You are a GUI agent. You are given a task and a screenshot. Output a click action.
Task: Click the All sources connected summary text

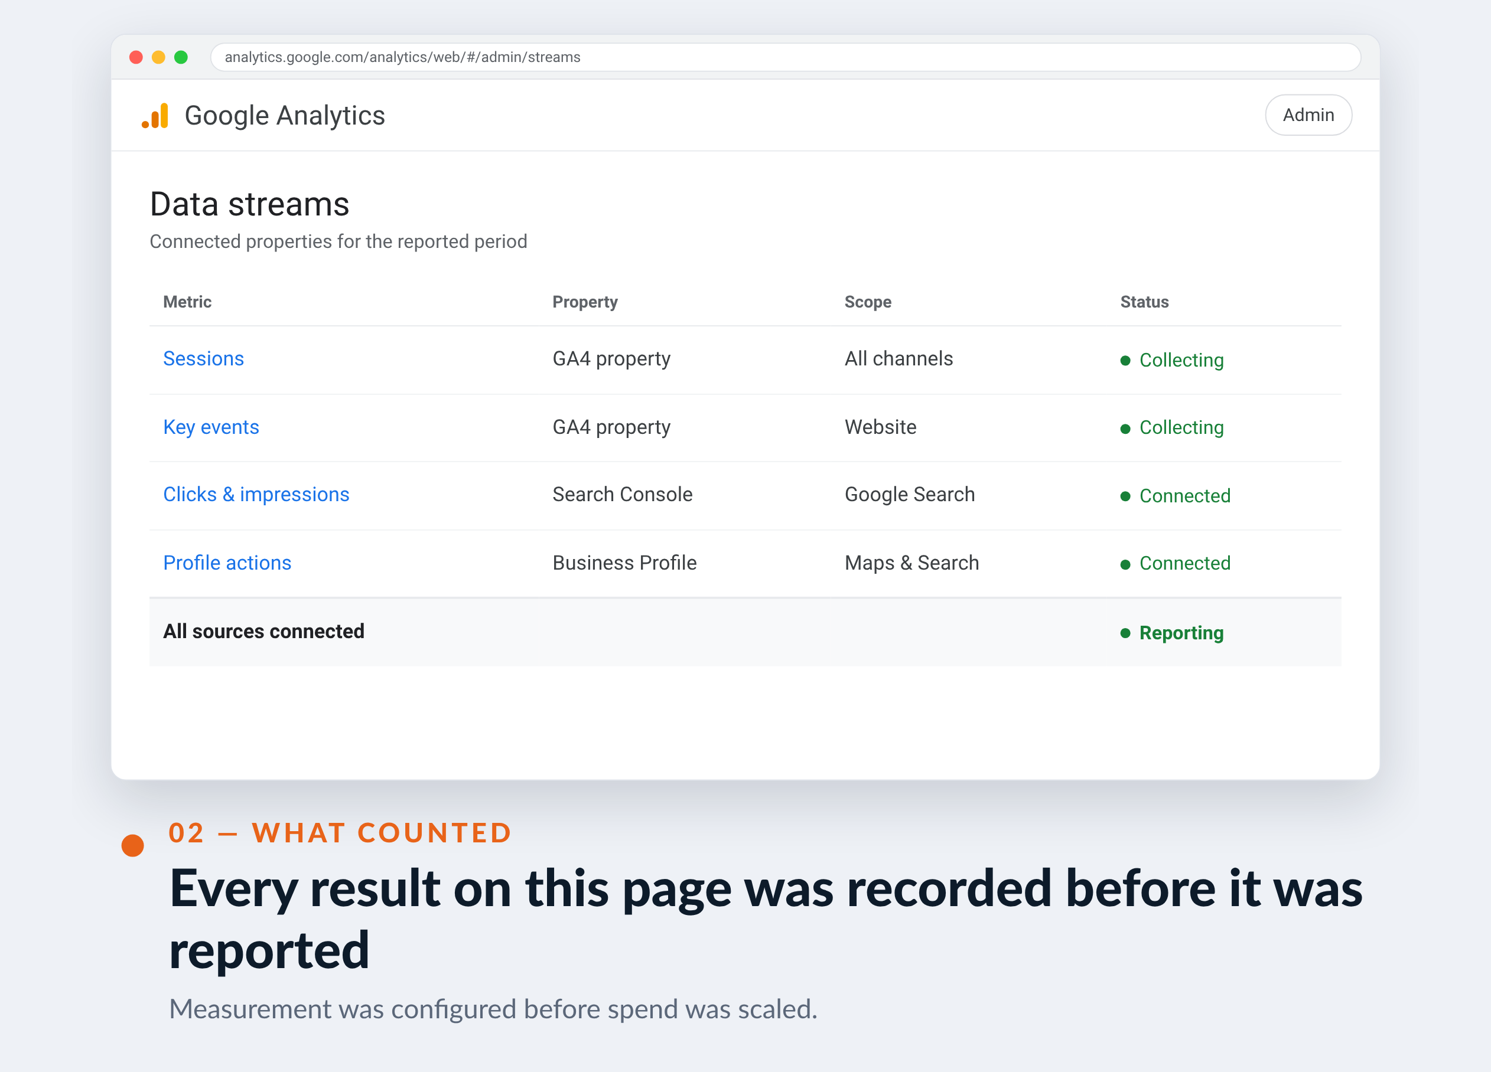click(263, 631)
